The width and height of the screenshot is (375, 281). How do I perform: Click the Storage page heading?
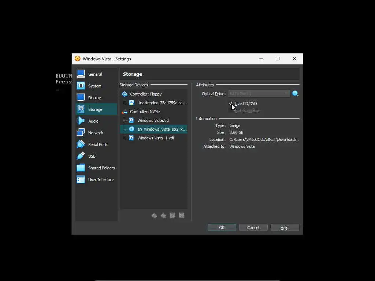133,74
